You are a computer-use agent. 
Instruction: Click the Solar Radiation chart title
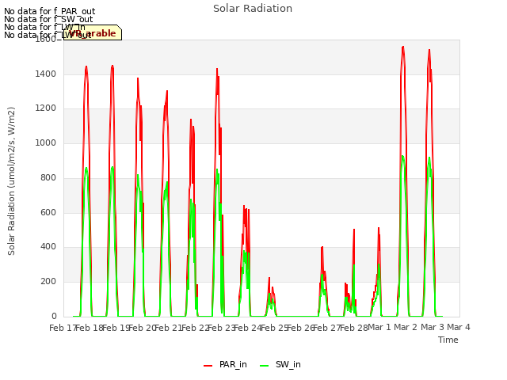coord(253,9)
